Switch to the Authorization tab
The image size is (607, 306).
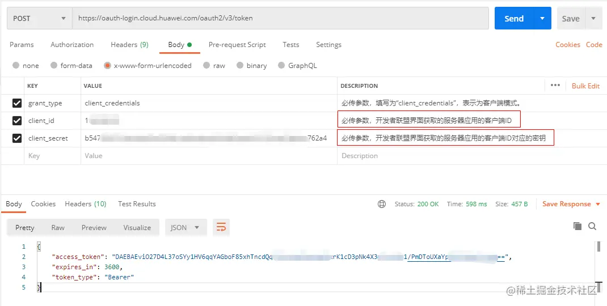[72, 45]
